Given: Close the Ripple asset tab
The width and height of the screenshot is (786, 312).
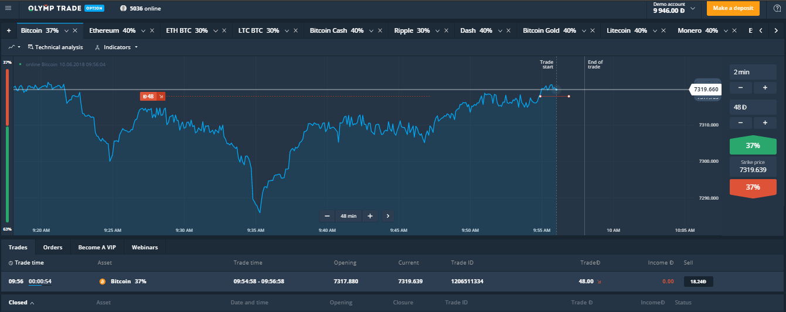Looking at the screenshot, I should coord(447,30).
